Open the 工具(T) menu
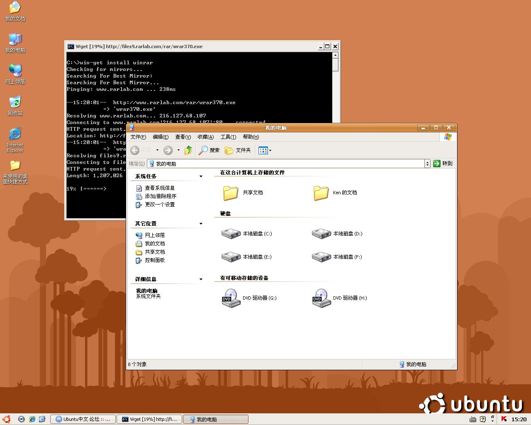The height and width of the screenshot is (425, 531). point(228,137)
